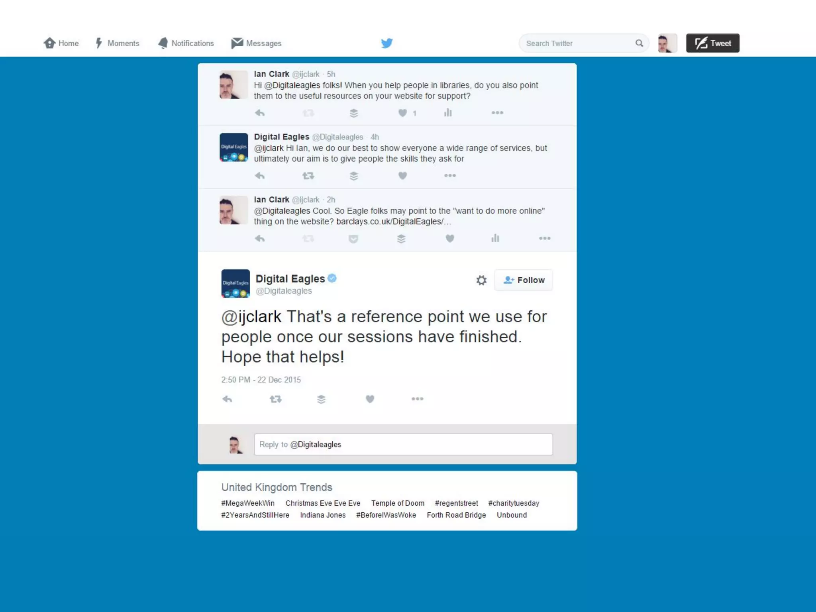Save Ian Clark's 2h tweet to Pocket

click(x=353, y=239)
